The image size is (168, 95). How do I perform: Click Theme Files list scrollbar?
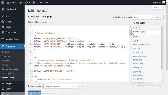click(x=162, y=48)
